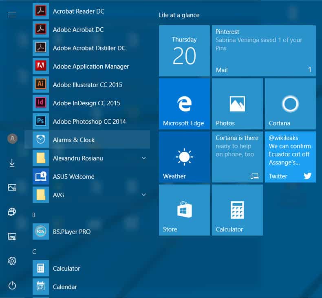Launch BS.Player PRO icon
This screenshot has height=298, width=322.
41,231
